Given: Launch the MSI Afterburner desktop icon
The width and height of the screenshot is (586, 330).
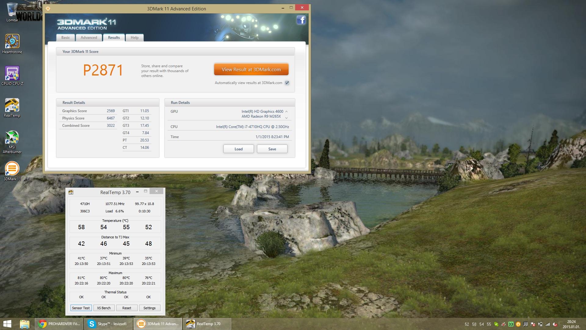Looking at the screenshot, I should (12, 137).
